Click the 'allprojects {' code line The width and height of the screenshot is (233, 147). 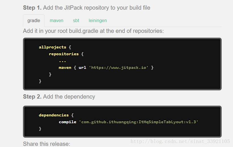55,47
